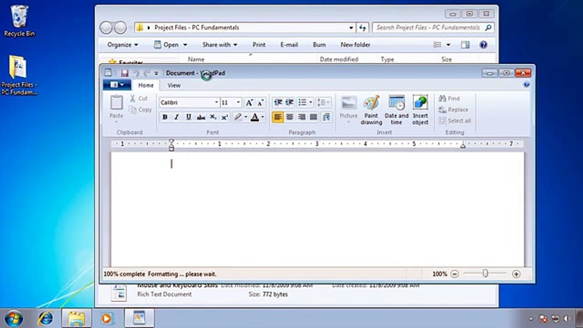Select Align text right
The height and width of the screenshot is (328, 583).
coord(302,117)
